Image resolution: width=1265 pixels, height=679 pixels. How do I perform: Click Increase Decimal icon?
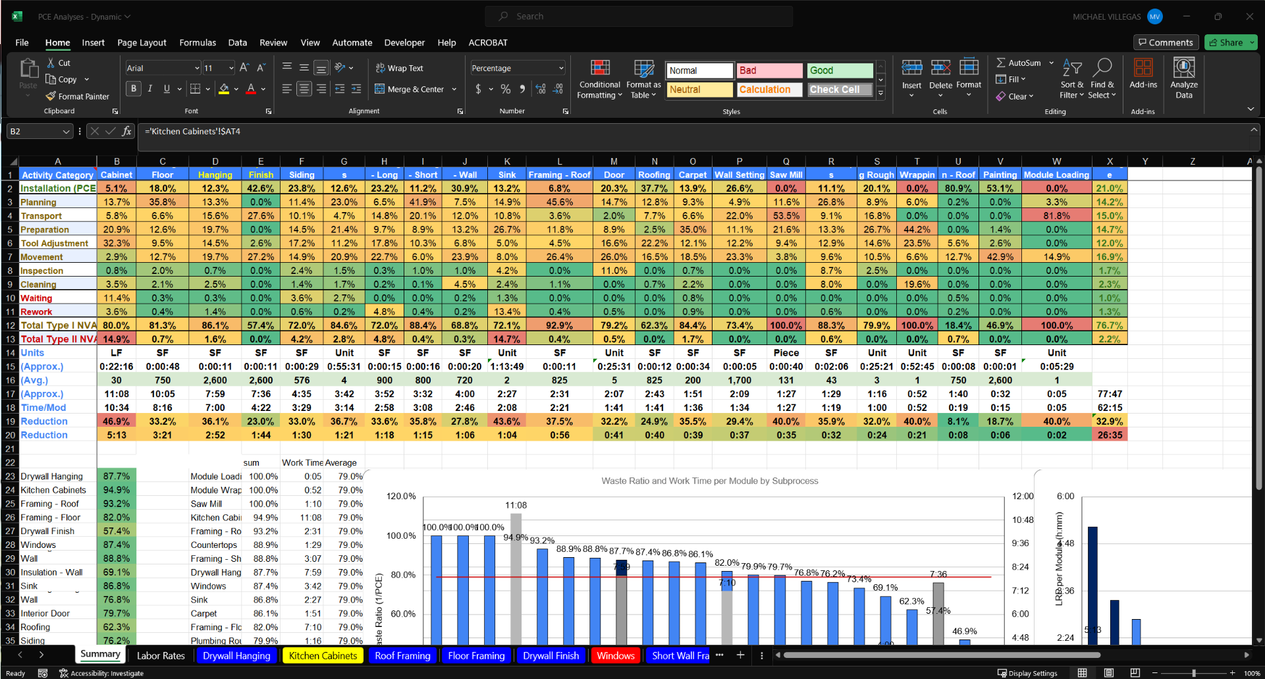[541, 89]
